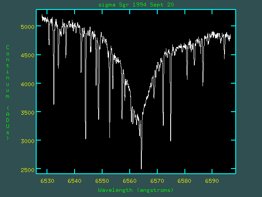Click the x-axis value 6570
The width and height of the screenshot is (262, 197).
coord(157,181)
